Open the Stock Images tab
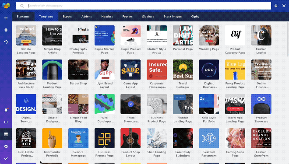This screenshot has width=289, height=164. pos(173,17)
